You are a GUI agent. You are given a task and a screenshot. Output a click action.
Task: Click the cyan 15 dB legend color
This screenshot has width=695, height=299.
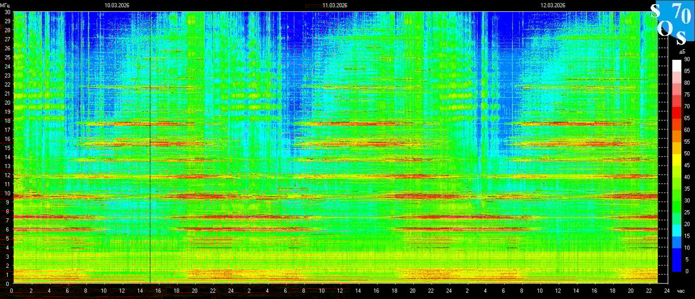coord(677,230)
